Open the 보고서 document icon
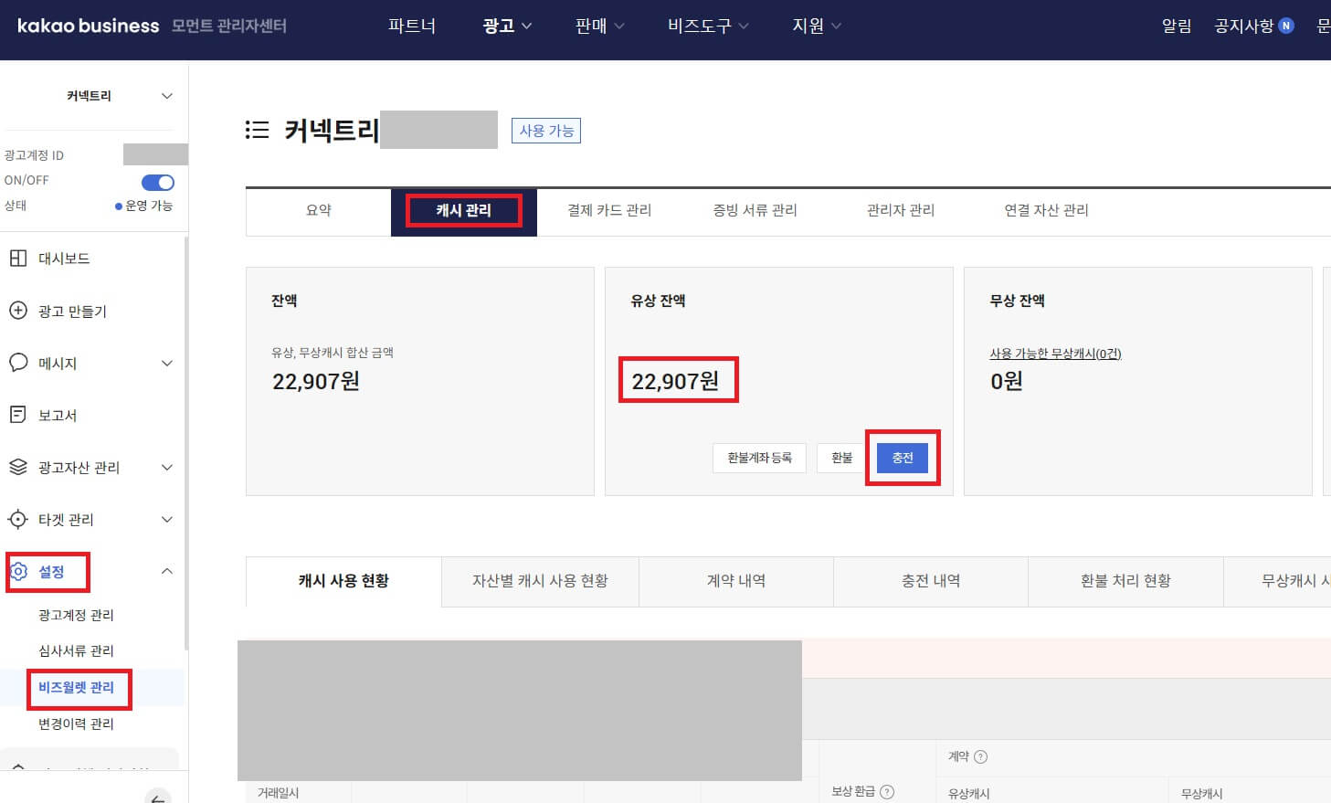 20,415
